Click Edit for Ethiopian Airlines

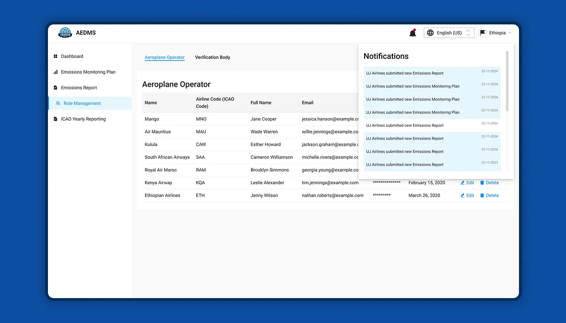tap(467, 195)
